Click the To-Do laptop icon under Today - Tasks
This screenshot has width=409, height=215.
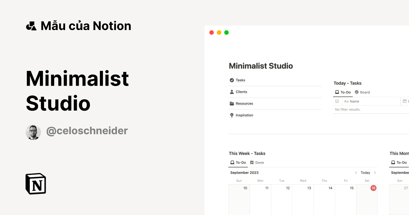click(x=337, y=92)
